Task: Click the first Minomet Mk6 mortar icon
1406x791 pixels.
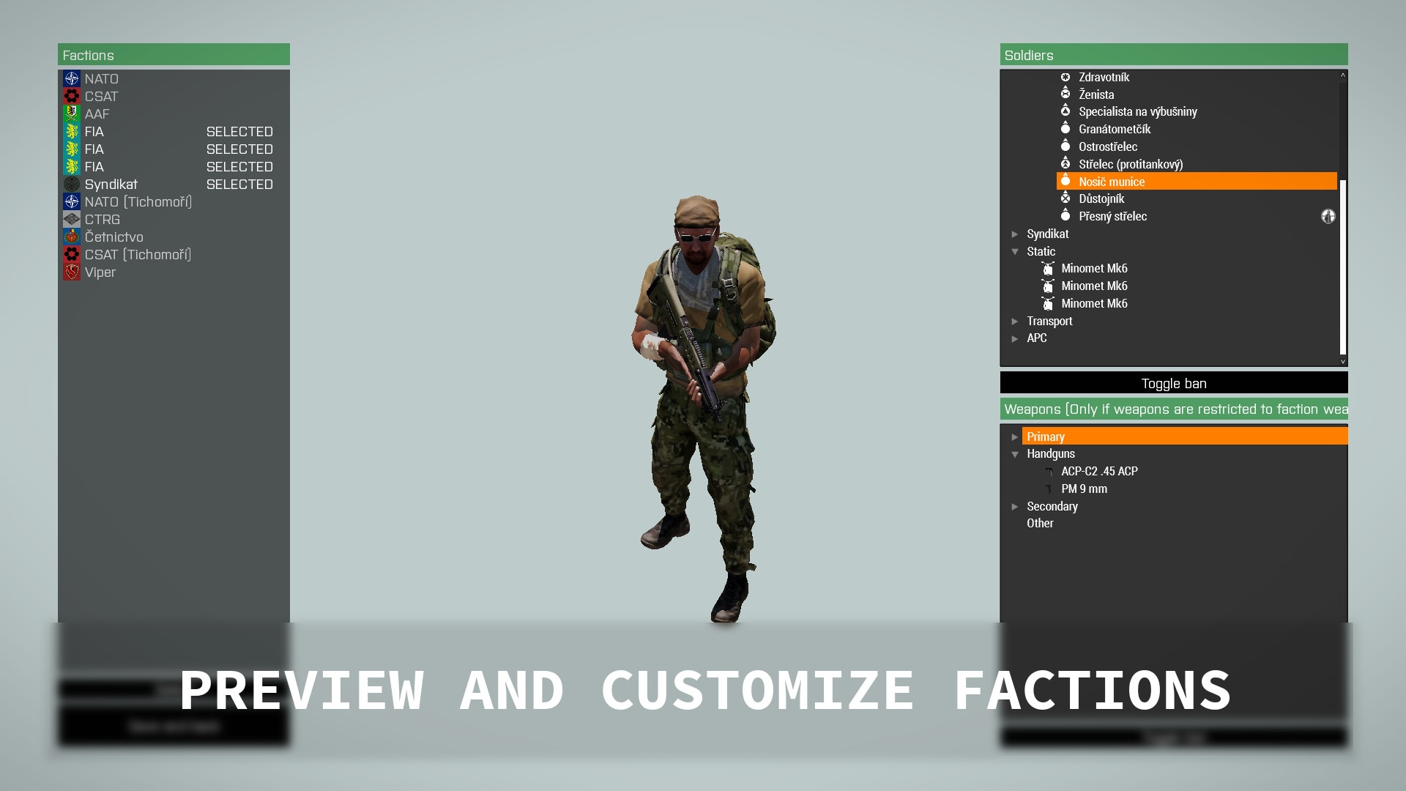Action: (x=1048, y=269)
